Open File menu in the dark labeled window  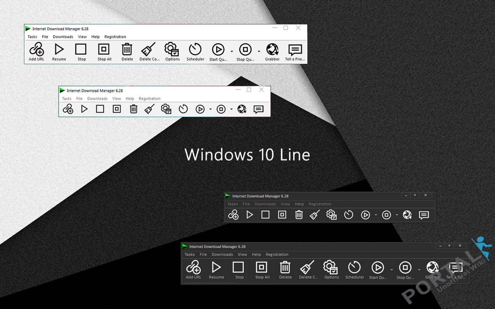click(203, 254)
